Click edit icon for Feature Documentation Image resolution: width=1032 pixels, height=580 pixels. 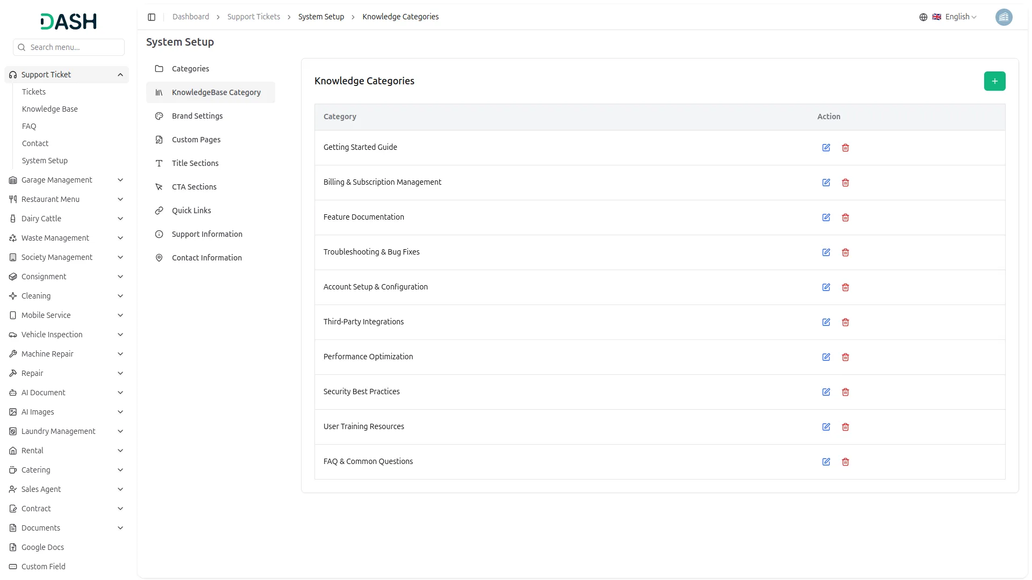click(826, 218)
